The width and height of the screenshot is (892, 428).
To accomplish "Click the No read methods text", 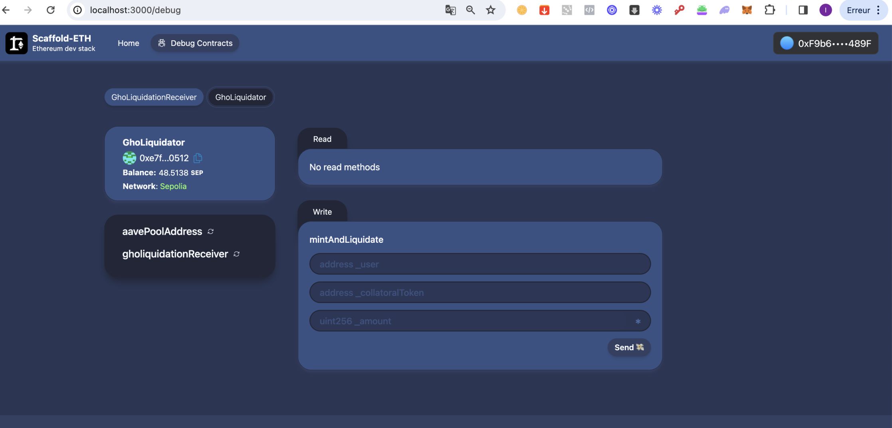I will (345, 167).
